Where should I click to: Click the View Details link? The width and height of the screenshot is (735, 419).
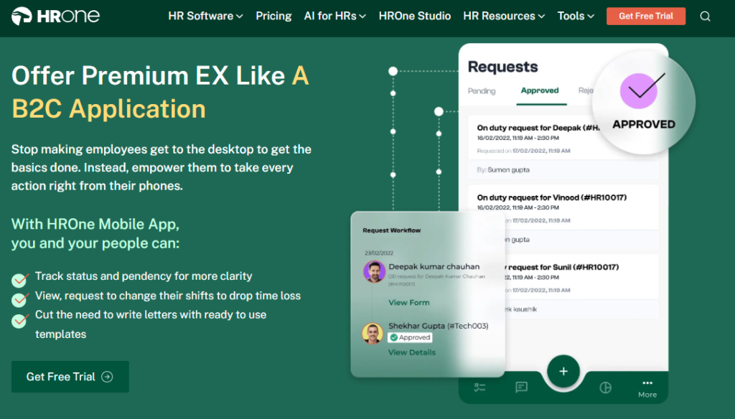pyautogui.click(x=411, y=352)
